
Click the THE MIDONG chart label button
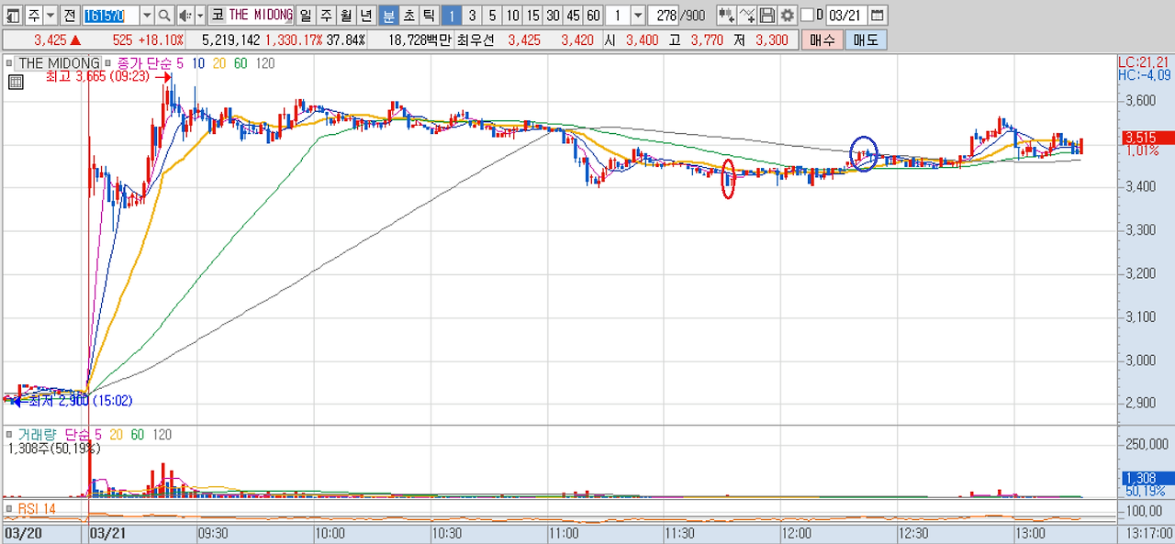(59, 63)
